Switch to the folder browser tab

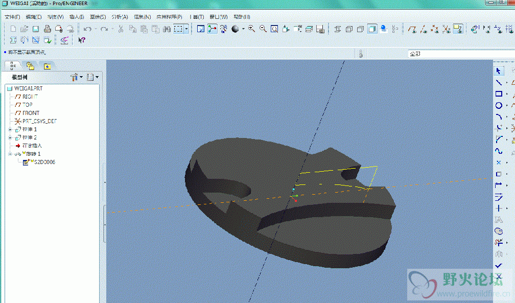click(x=30, y=66)
